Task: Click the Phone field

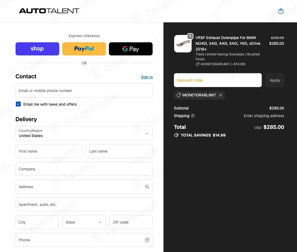Action: click(x=84, y=240)
